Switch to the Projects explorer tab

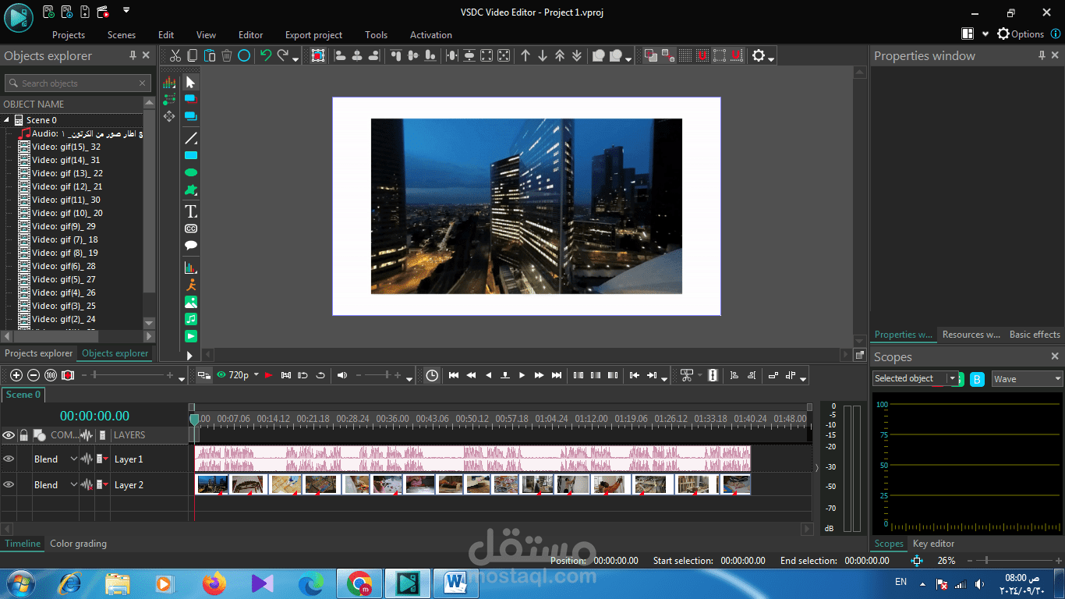(x=38, y=353)
